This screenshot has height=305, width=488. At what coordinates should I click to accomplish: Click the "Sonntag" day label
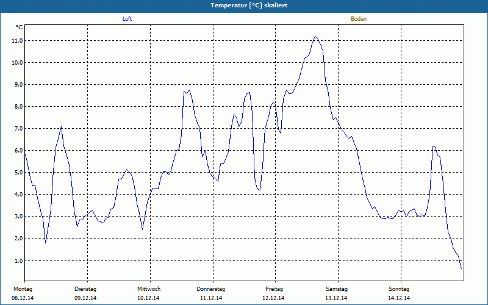coord(399,289)
